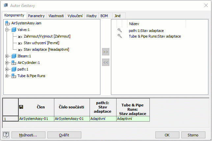Image resolution: width=212 pixels, height=141 pixels.
Task: Click the save disk icon in table header
Action: (21, 107)
